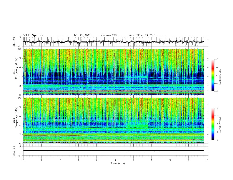The height and width of the screenshot is (180, 233).
Task: Click the "VLF Spectra" plot title
Action: 33,35
